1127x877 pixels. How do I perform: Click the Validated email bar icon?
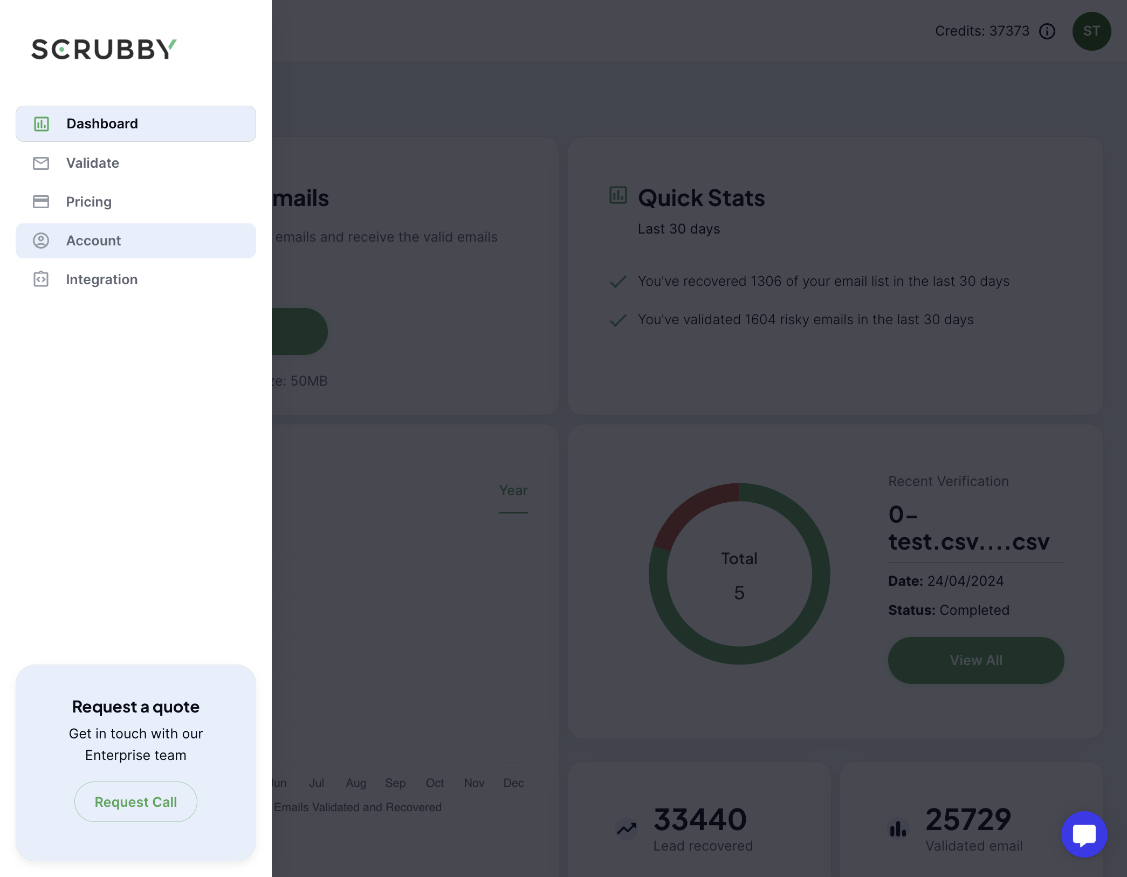(898, 829)
